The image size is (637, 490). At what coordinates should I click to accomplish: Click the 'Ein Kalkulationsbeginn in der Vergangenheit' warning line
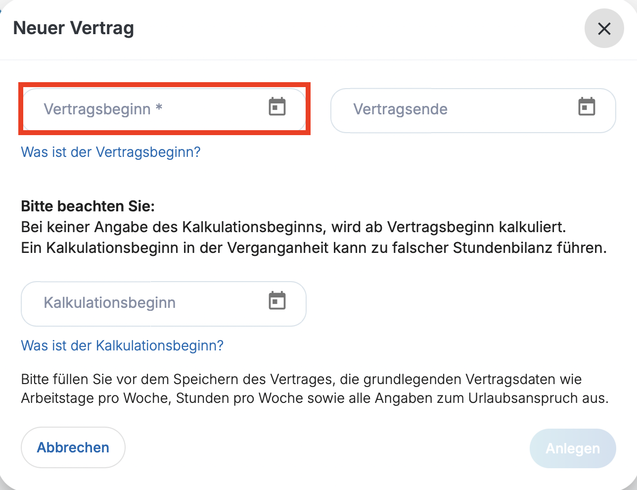(x=314, y=247)
